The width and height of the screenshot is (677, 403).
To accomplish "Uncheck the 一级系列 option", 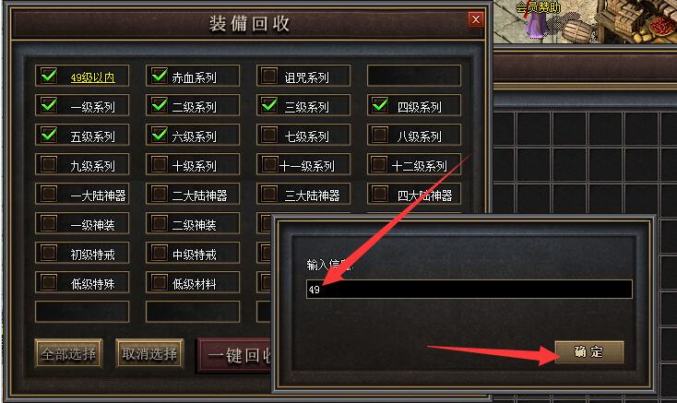I will pyautogui.click(x=49, y=105).
